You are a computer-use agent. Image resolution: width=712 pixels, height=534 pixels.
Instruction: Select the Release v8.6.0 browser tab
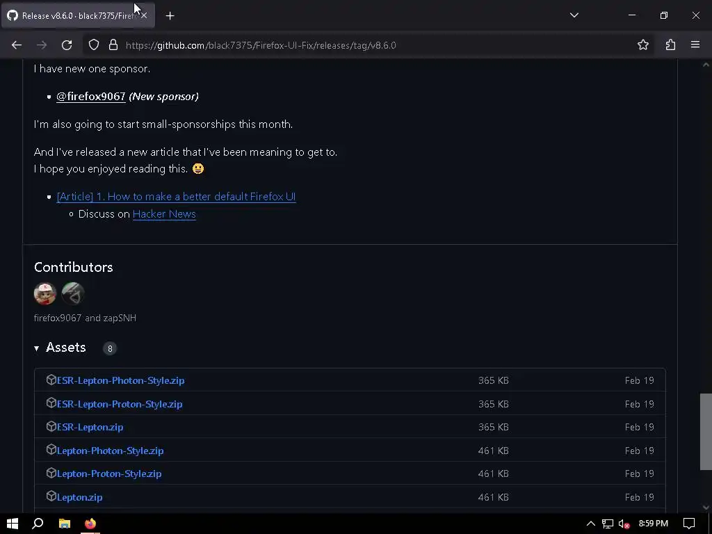tap(78, 15)
